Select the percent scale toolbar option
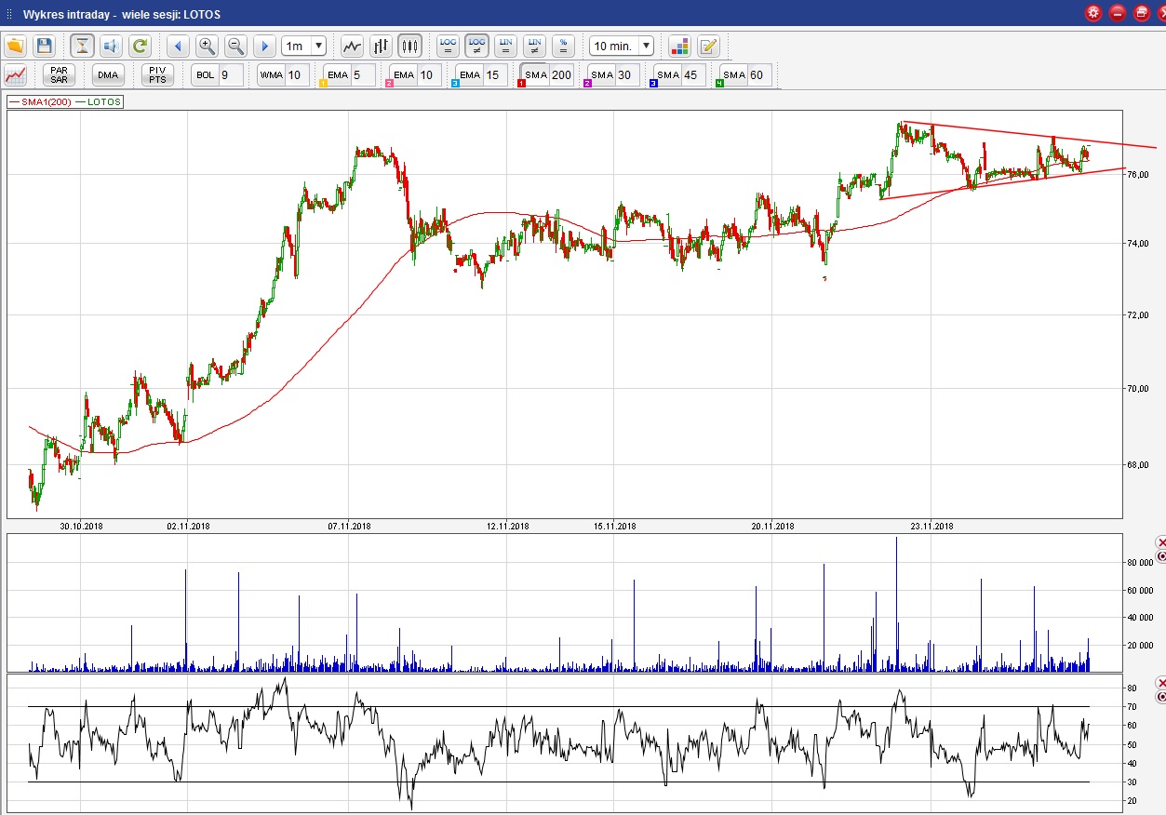Image resolution: width=1166 pixels, height=815 pixels. tap(563, 46)
